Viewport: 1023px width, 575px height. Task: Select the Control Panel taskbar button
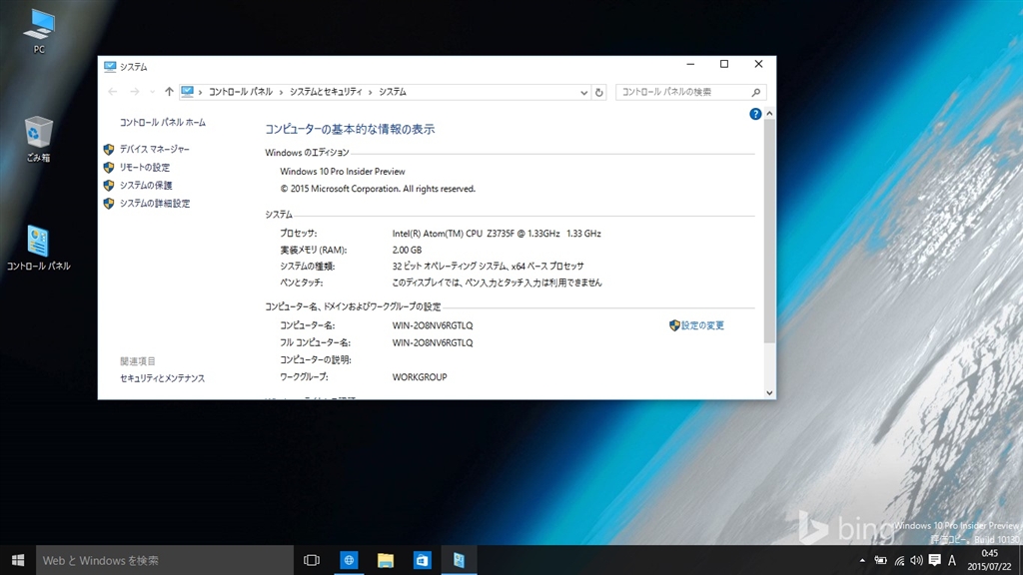(x=459, y=560)
